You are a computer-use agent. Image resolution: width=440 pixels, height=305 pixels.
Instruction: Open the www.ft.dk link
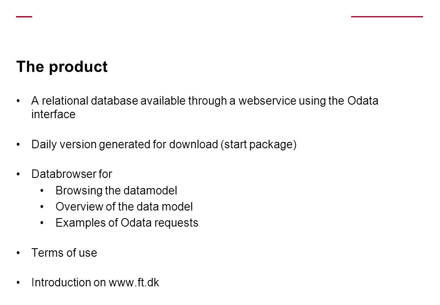[x=134, y=283]
